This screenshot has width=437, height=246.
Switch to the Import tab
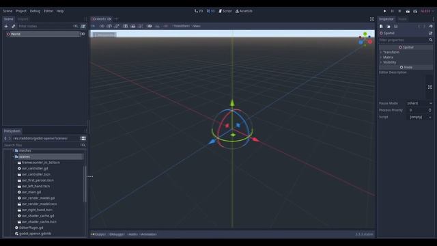tap(23, 19)
